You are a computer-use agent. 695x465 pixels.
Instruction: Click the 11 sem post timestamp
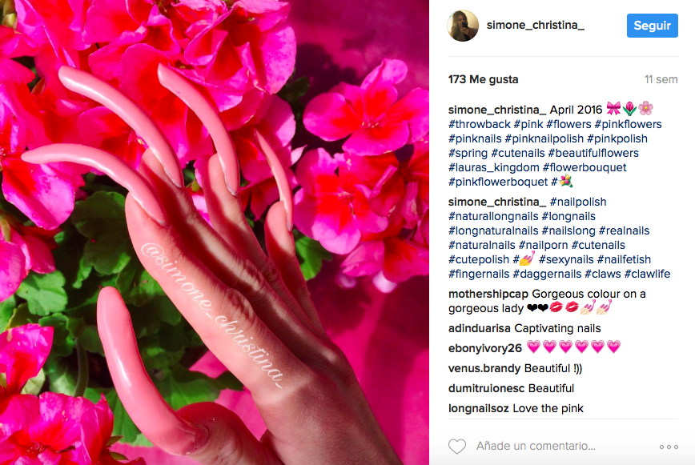tap(661, 80)
